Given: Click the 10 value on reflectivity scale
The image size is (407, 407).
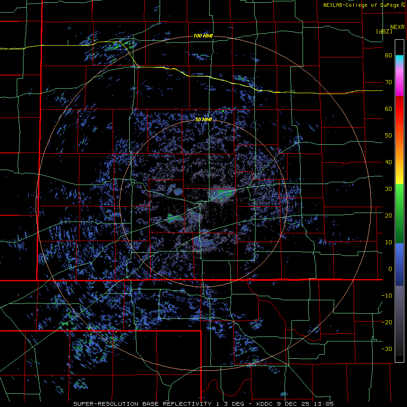Looking at the screenshot, I should pyautogui.click(x=388, y=242).
